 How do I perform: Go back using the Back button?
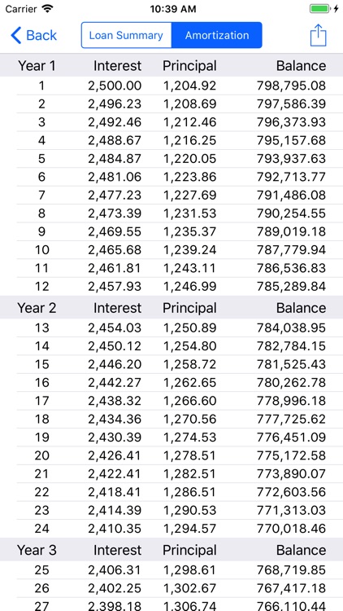(x=34, y=36)
